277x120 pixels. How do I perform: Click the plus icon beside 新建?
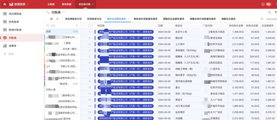pos(5,54)
